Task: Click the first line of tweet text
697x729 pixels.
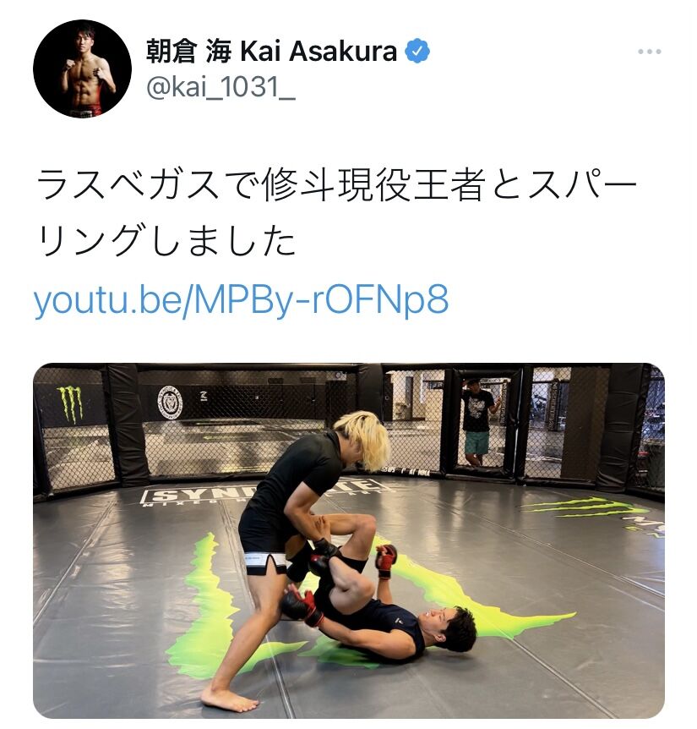Action: pyautogui.click(x=335, y=185)
